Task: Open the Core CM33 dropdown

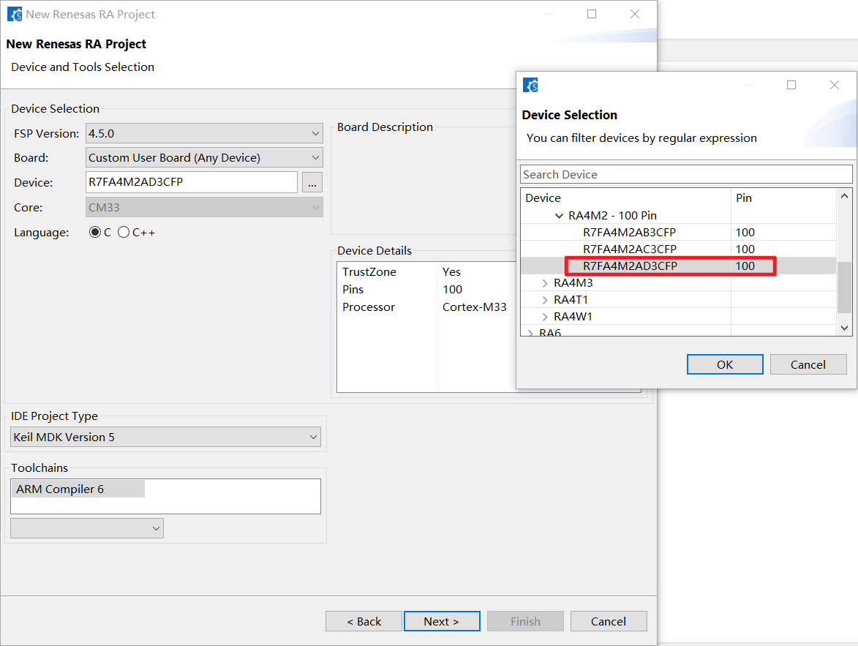Action: point(204,208)
